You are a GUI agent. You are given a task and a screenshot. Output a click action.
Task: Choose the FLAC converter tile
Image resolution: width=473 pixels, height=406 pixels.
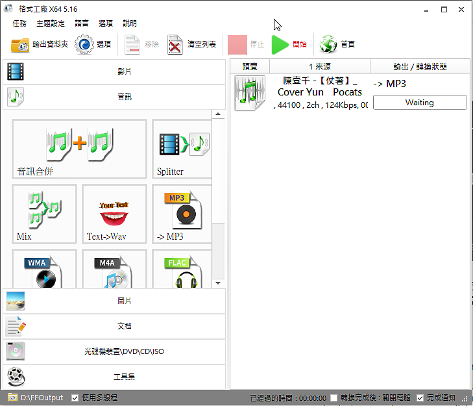[x=182, y=268]
